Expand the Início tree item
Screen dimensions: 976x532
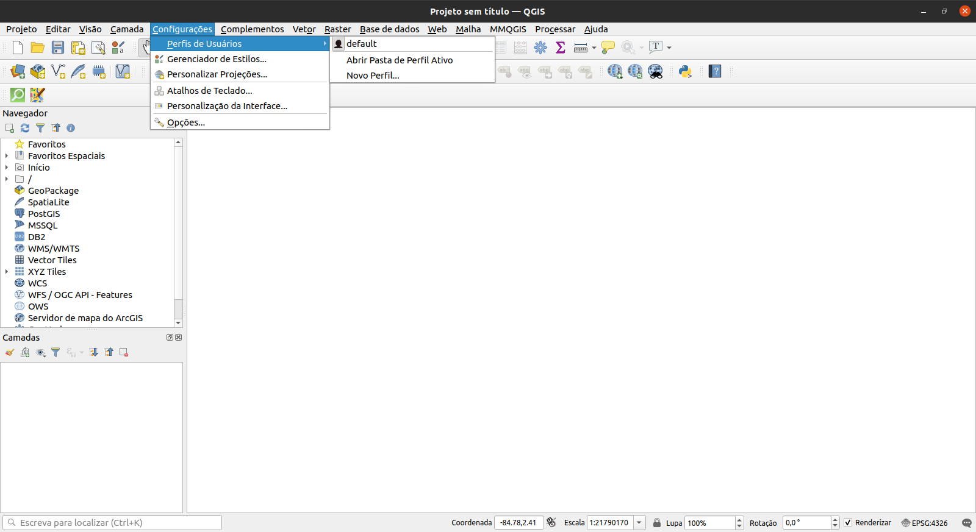click(x=7, y=168)
